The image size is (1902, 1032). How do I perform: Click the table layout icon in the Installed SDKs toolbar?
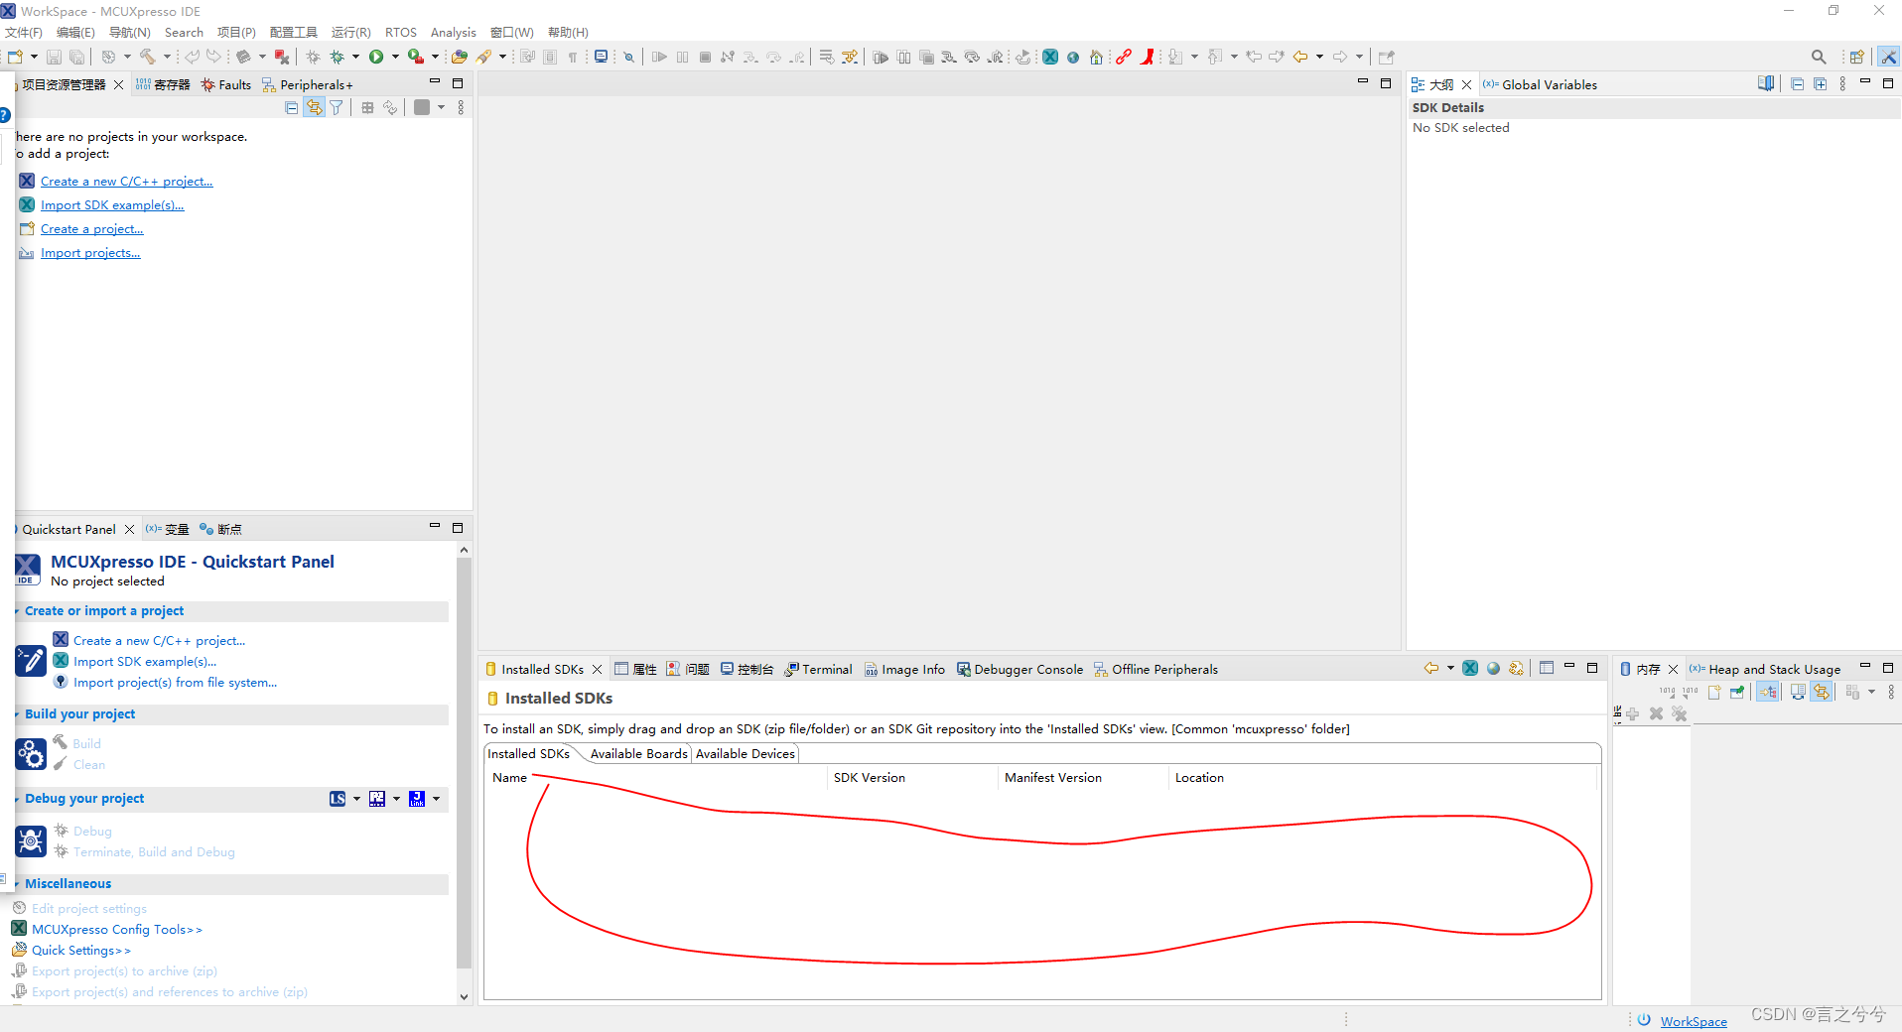[1547, 668]
